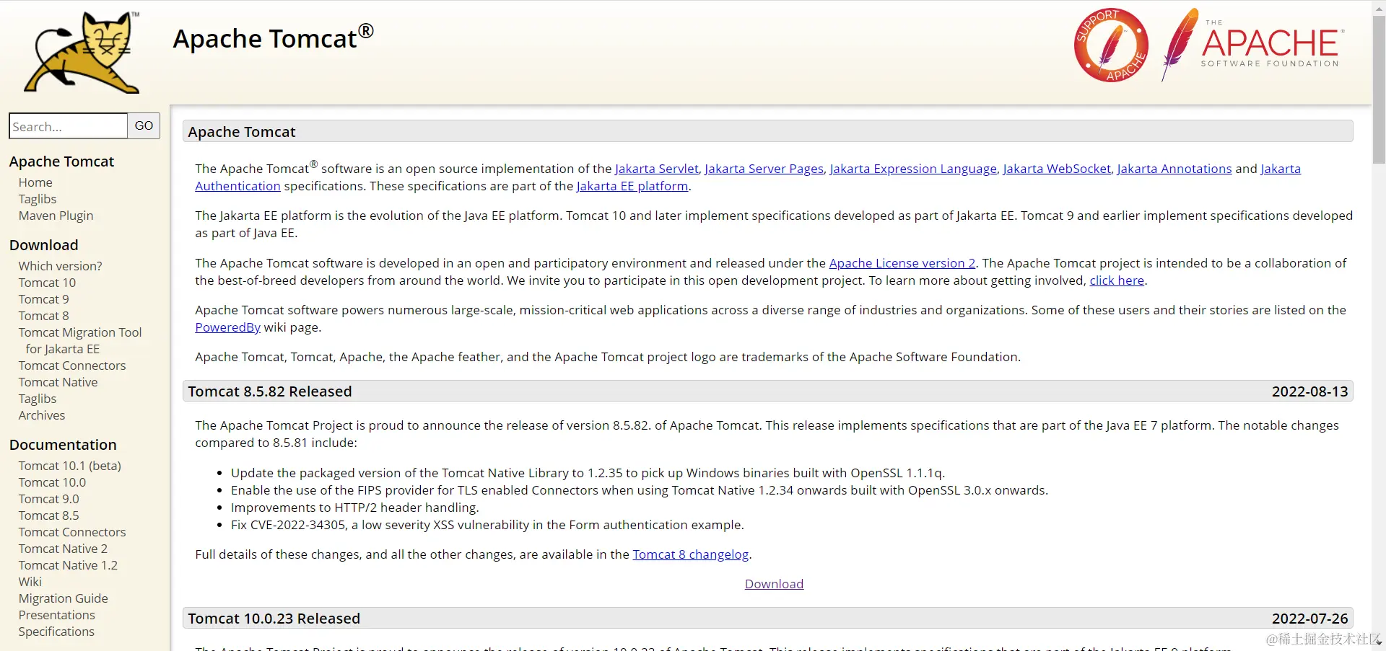Viewport: 1386px width, 651px height.
Task: Open the 'Which version?' download link
Action: tap(61, 266)
